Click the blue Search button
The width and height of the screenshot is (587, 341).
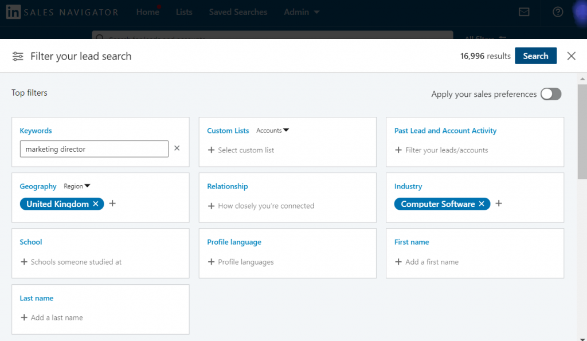click(536, 56)
